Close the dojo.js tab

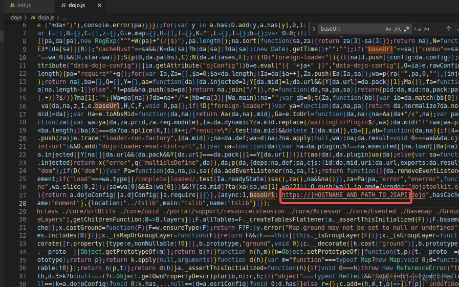100,5
